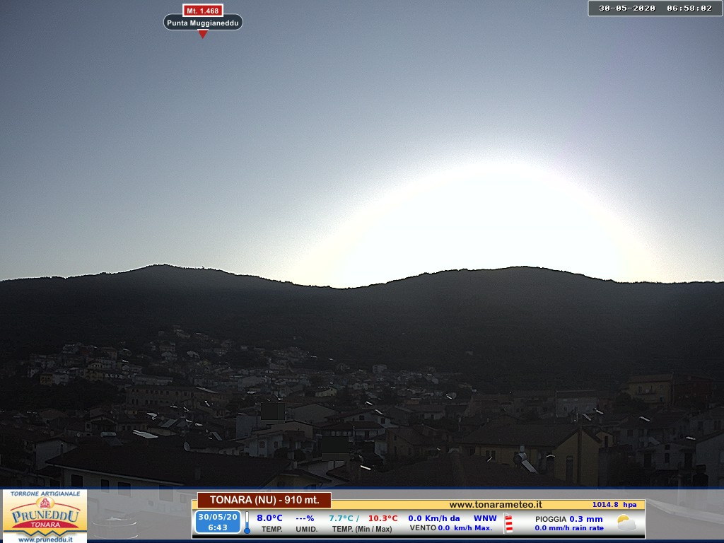Click the Pruneddu Tonara logo
The width and height of the screenshot is (724, 543).
[45, 513]
